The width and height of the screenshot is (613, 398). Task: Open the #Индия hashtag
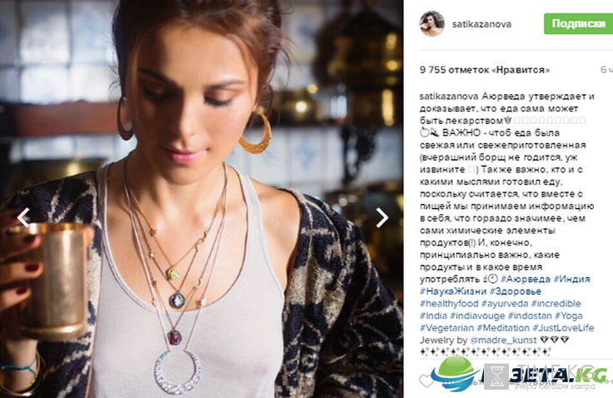click(572, 279)
